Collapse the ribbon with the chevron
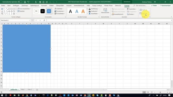The image size is (173, 97). 171,17
